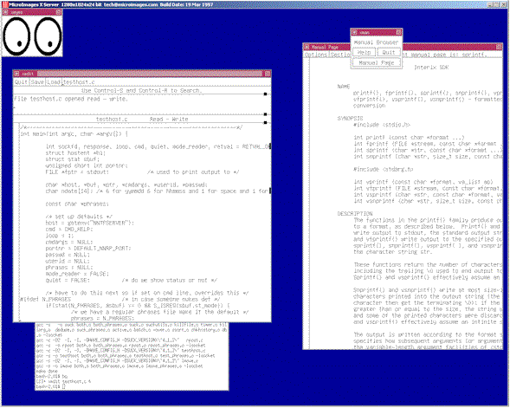Click the 'Read - Write' status label in xedit
510x408 pixels.
169,120
